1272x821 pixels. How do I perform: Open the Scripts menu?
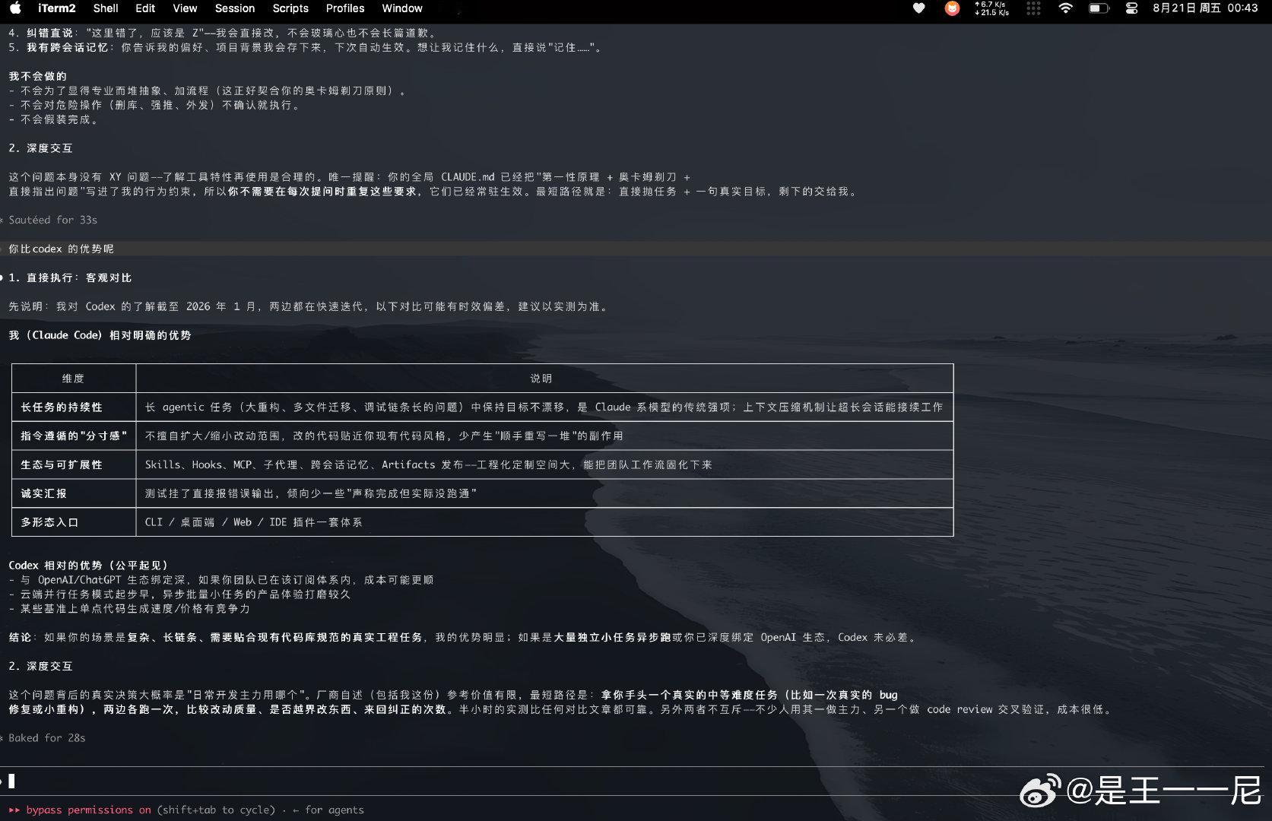tap(290, 8)
